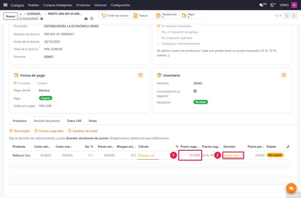The image size is (301, 198).
Task: Open the Compras Inteligentes menu
Action: tap(58, 5)
